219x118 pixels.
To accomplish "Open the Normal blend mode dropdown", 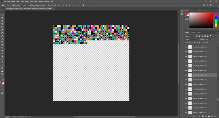I will tap(192, 40).
